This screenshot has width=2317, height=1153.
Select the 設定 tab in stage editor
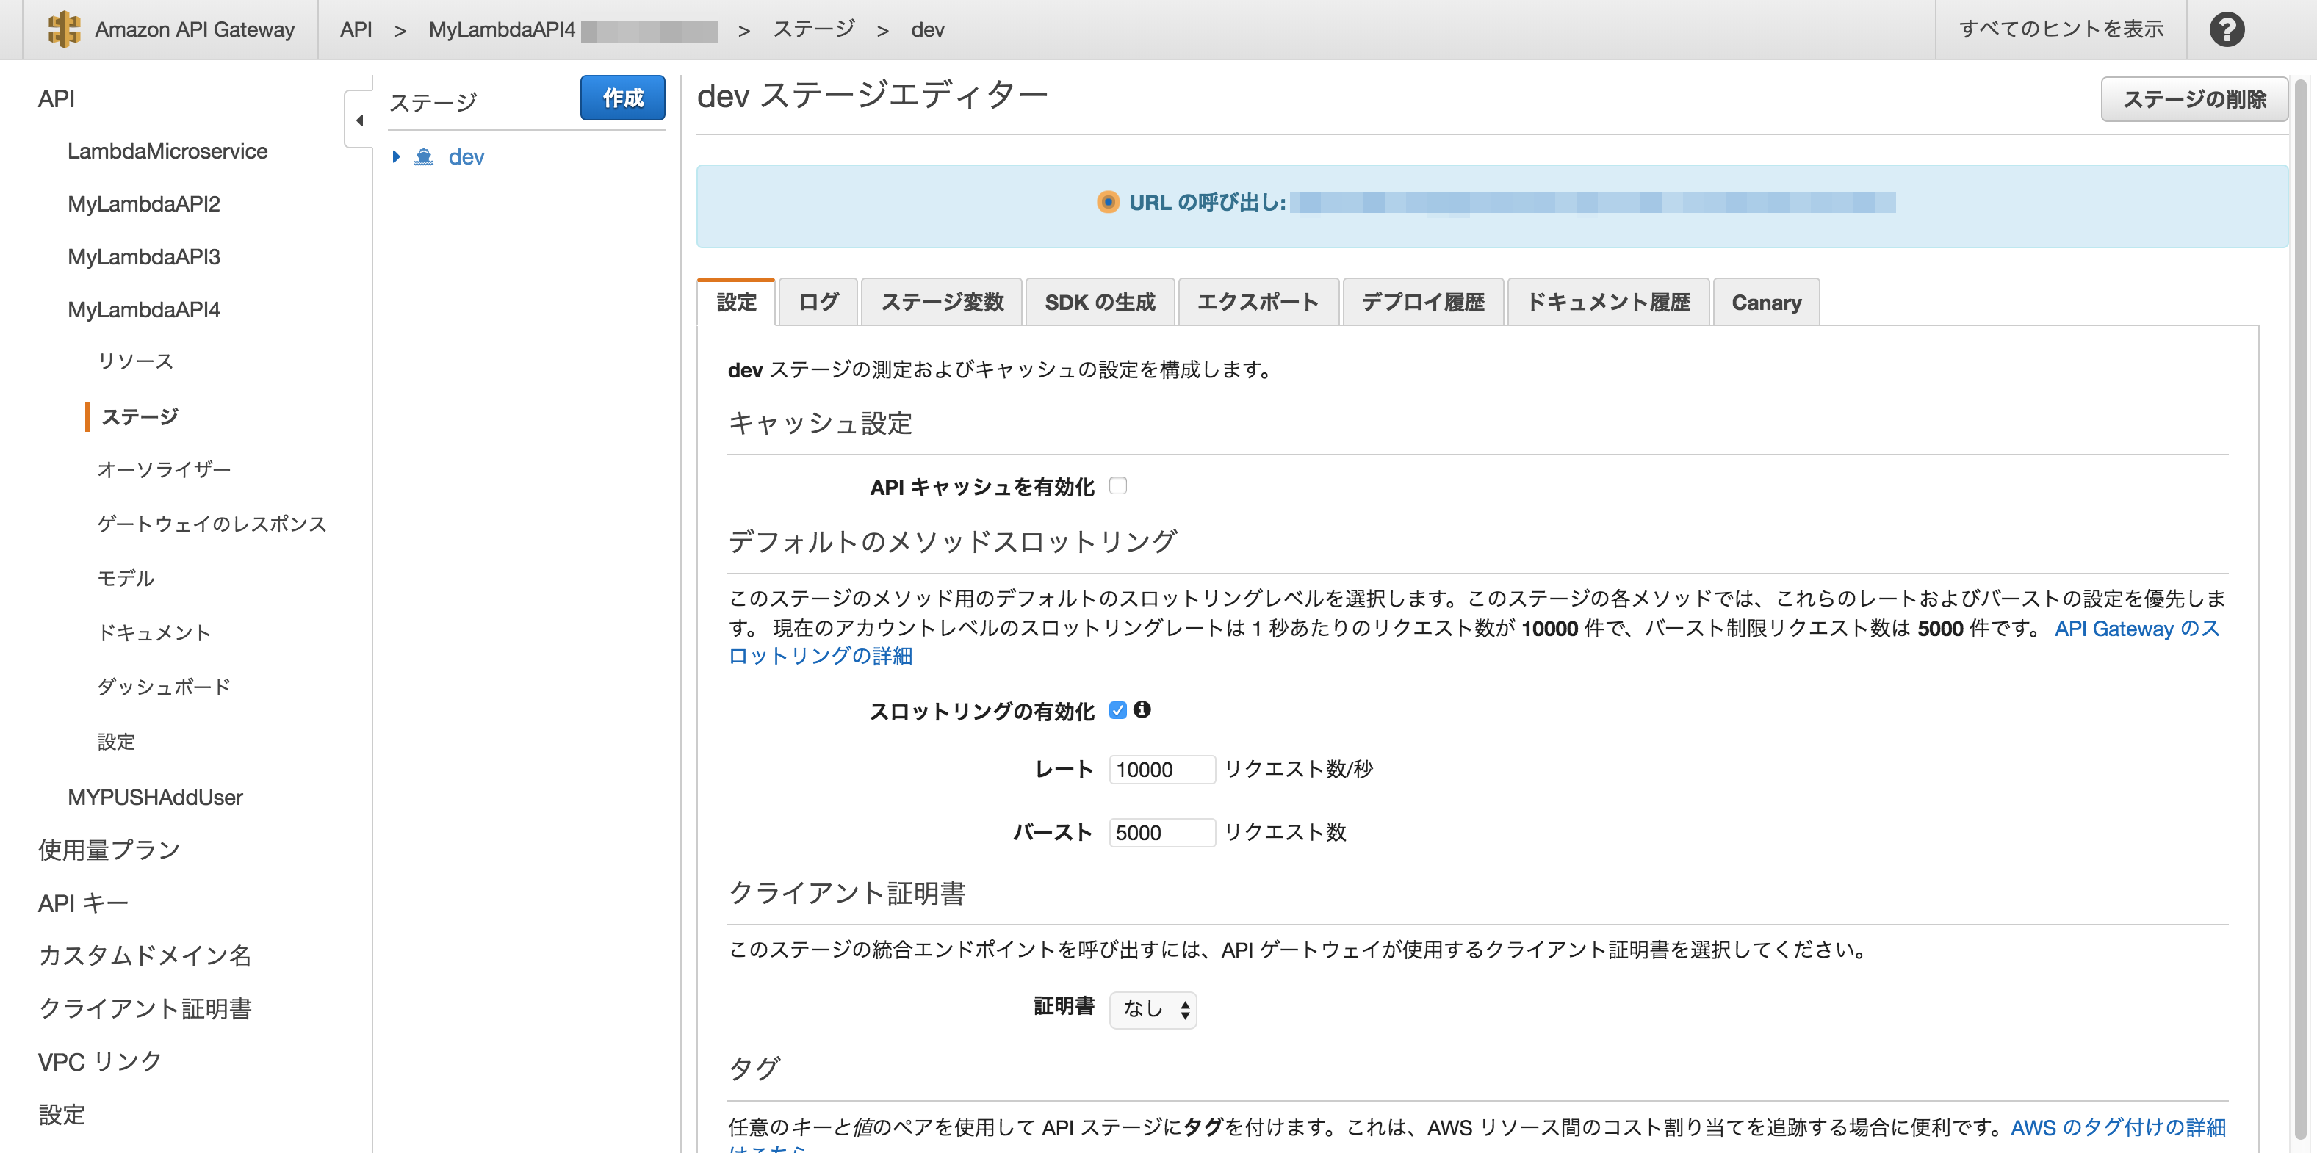pyautogui.click(x=736, y=302)
